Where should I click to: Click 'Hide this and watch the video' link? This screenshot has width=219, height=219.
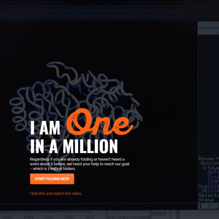[56, 193]
